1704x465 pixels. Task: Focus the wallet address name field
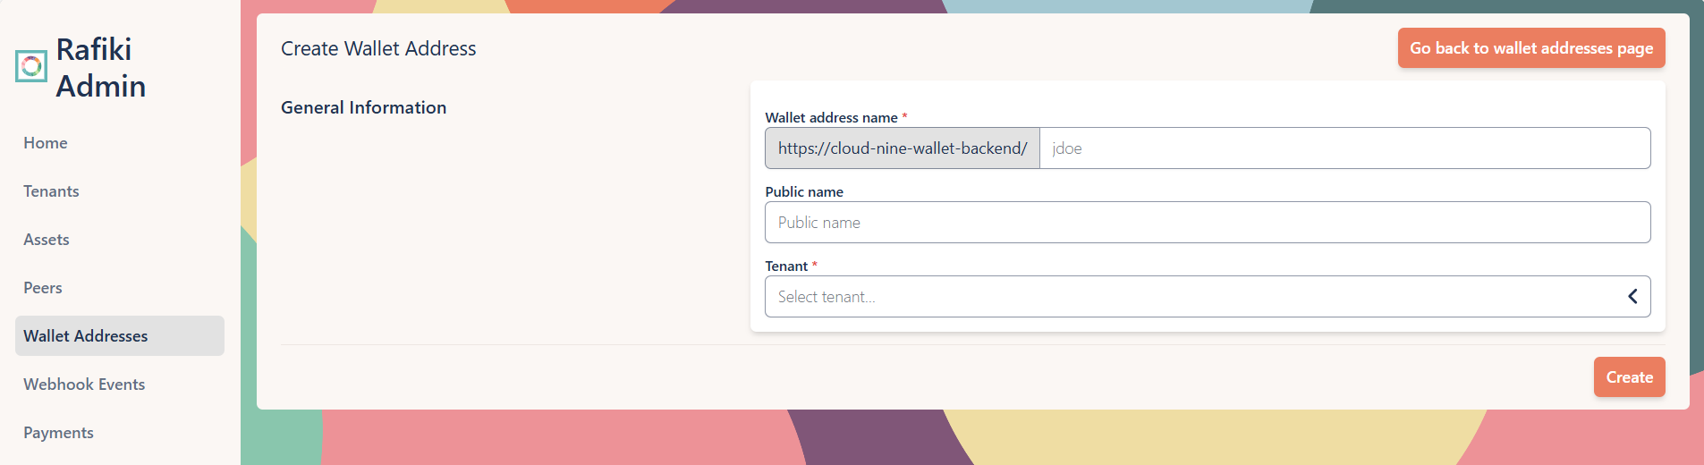(1344, 148)
